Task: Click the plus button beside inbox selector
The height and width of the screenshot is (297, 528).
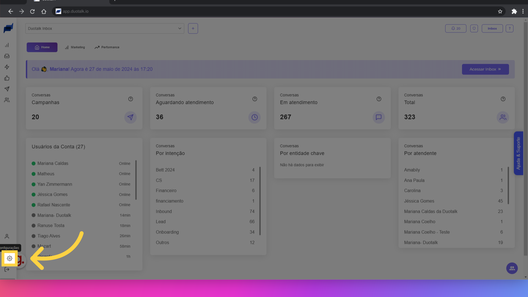Action: pos(193,28)
